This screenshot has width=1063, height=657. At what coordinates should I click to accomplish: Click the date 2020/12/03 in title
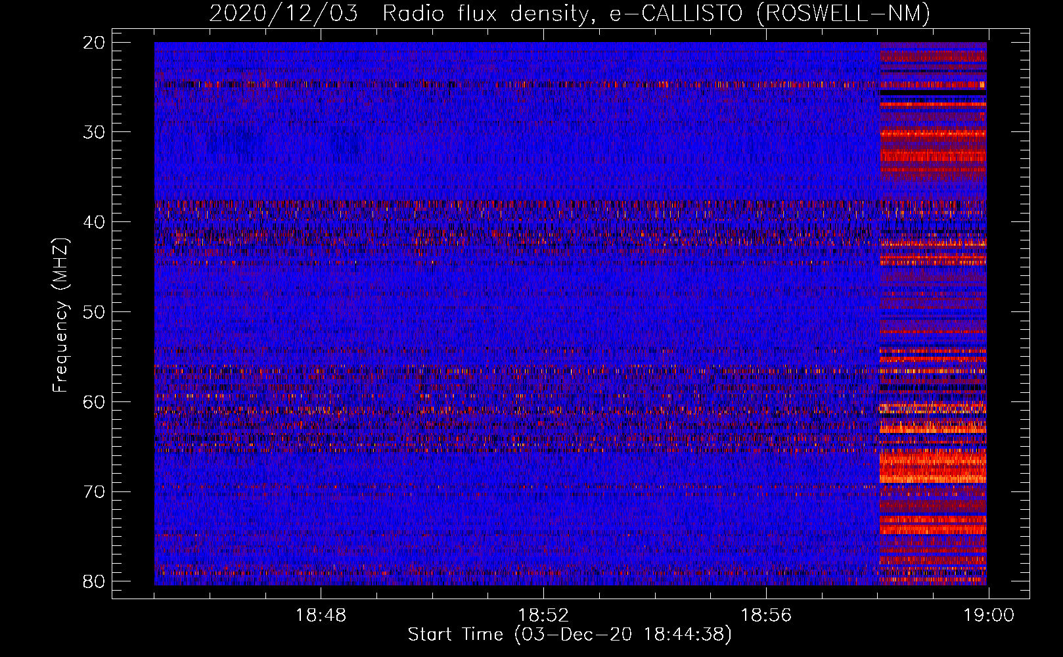pyautogui.click(x=283, y=13)
